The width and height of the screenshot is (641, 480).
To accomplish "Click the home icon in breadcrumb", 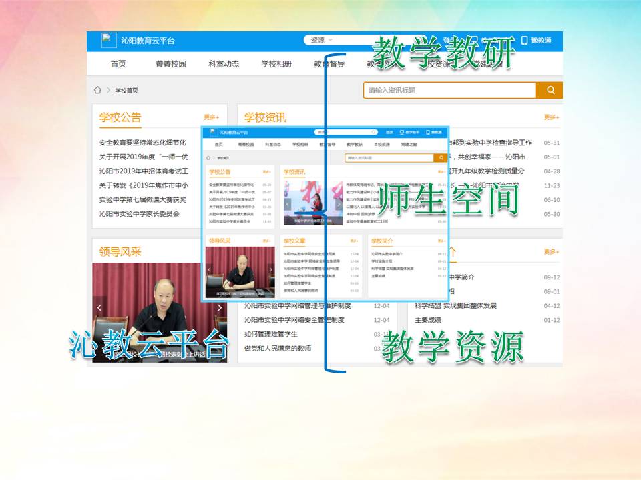I will tap(98, 90).
